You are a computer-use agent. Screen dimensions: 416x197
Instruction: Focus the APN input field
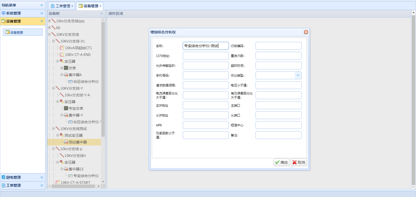pyautogui.click(x=206, y=125)
